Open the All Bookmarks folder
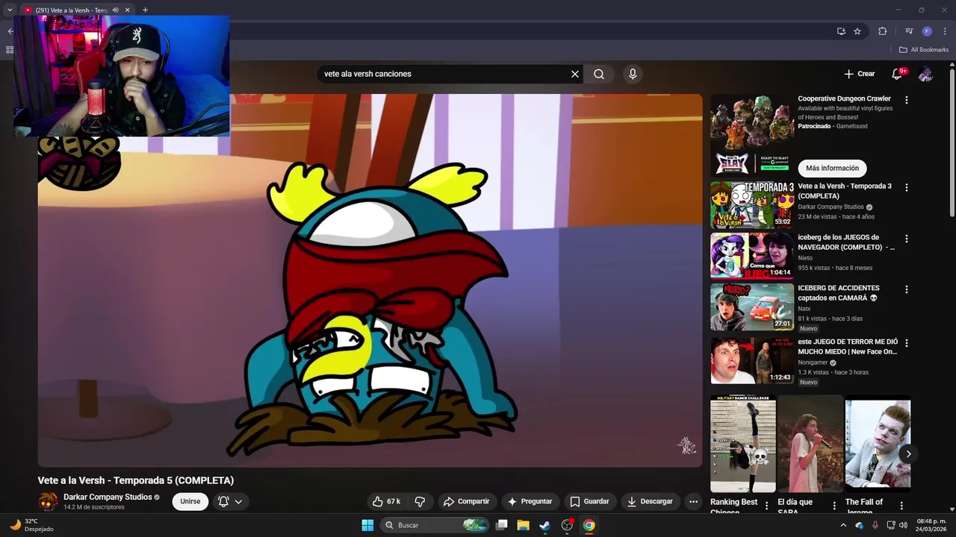The width and height of the screenshot is (956, 537). click(x=924, y=50)
